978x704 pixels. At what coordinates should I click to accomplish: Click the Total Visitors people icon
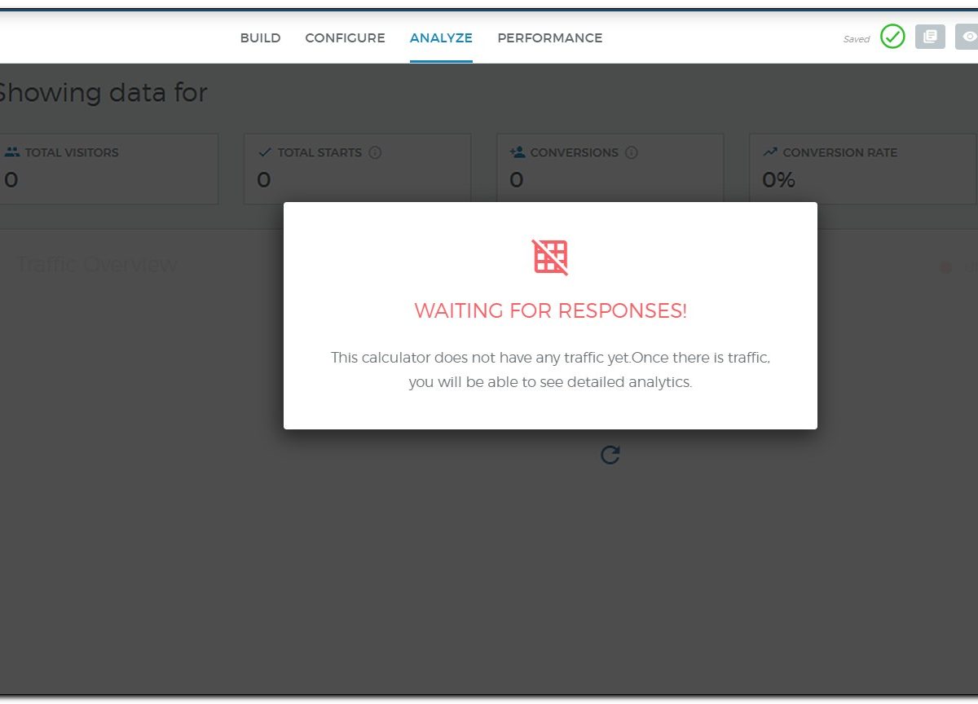[x=12, y=152]
